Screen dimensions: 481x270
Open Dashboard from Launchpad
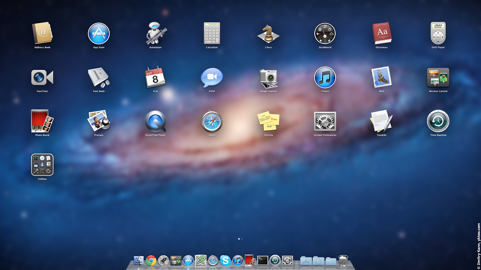pyautogui.click(x=325, y=33)
